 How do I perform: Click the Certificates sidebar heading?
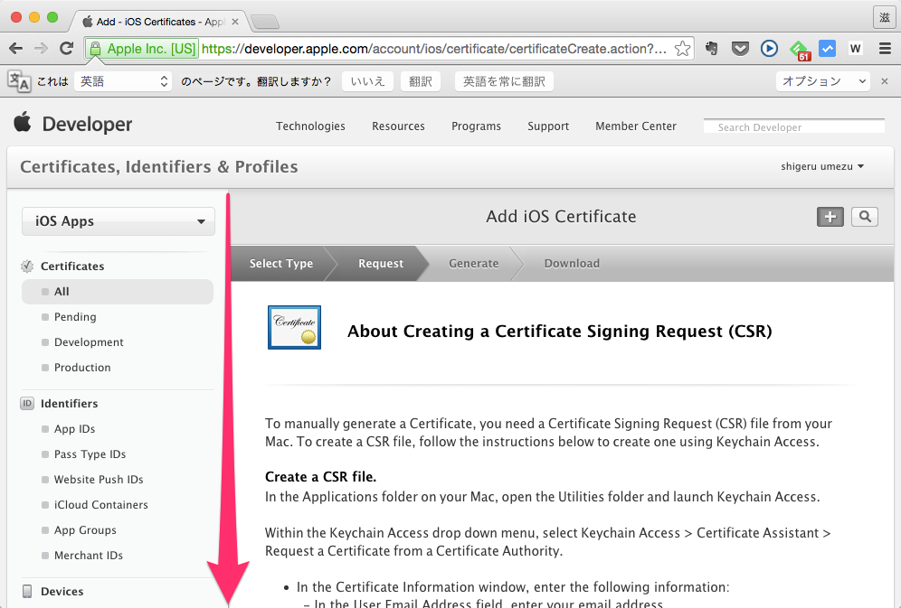click(x=72, y=267)
